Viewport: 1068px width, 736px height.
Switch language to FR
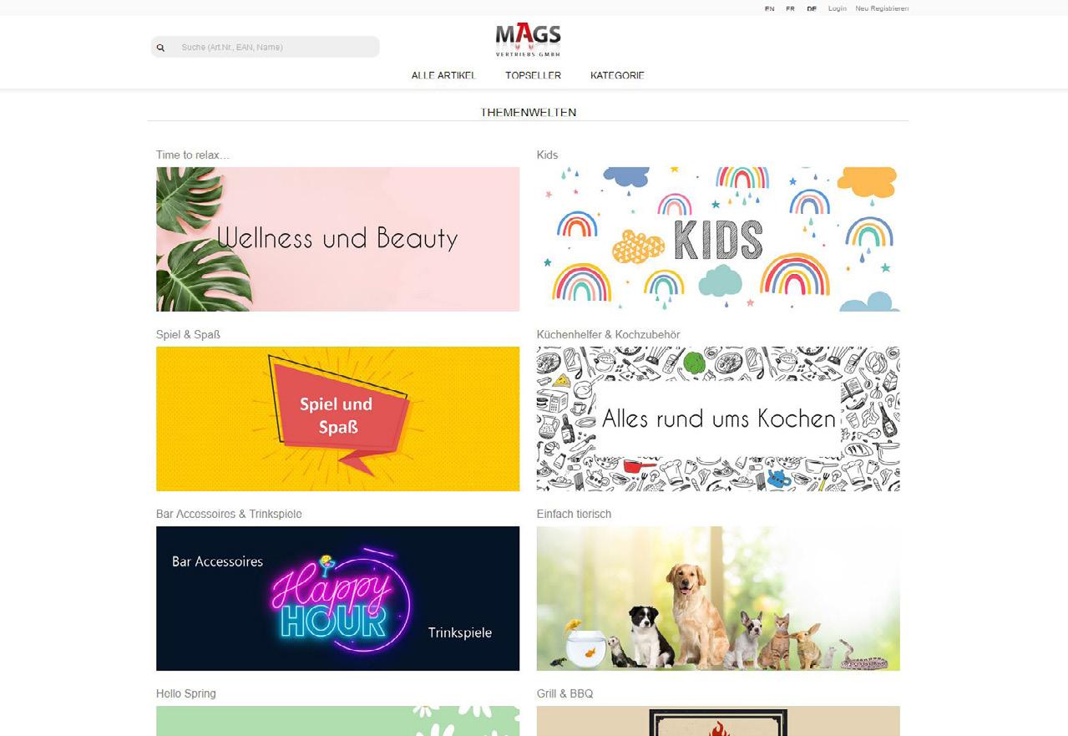tap(790, 8)
